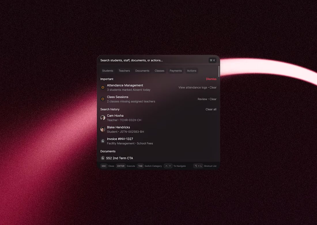Dismiss the Important section

click(211, 79)
